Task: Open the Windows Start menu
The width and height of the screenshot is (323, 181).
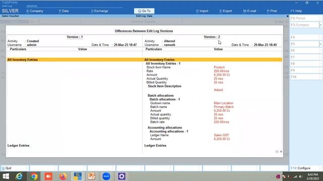Action: [x=6, y=176]
